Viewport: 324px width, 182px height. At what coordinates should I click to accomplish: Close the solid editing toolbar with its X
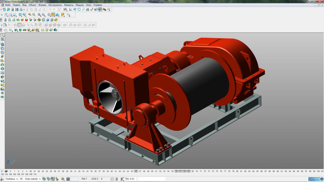coord(2,25)
